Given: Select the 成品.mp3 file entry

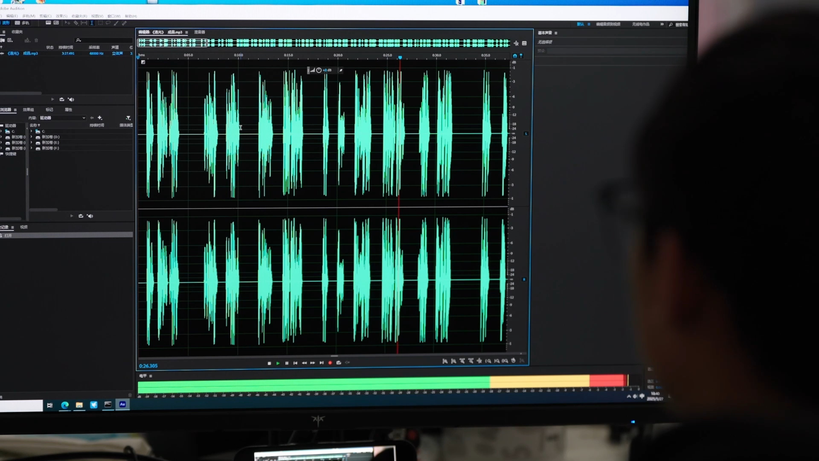Looking at the screenshot, I should click(26, 53).
